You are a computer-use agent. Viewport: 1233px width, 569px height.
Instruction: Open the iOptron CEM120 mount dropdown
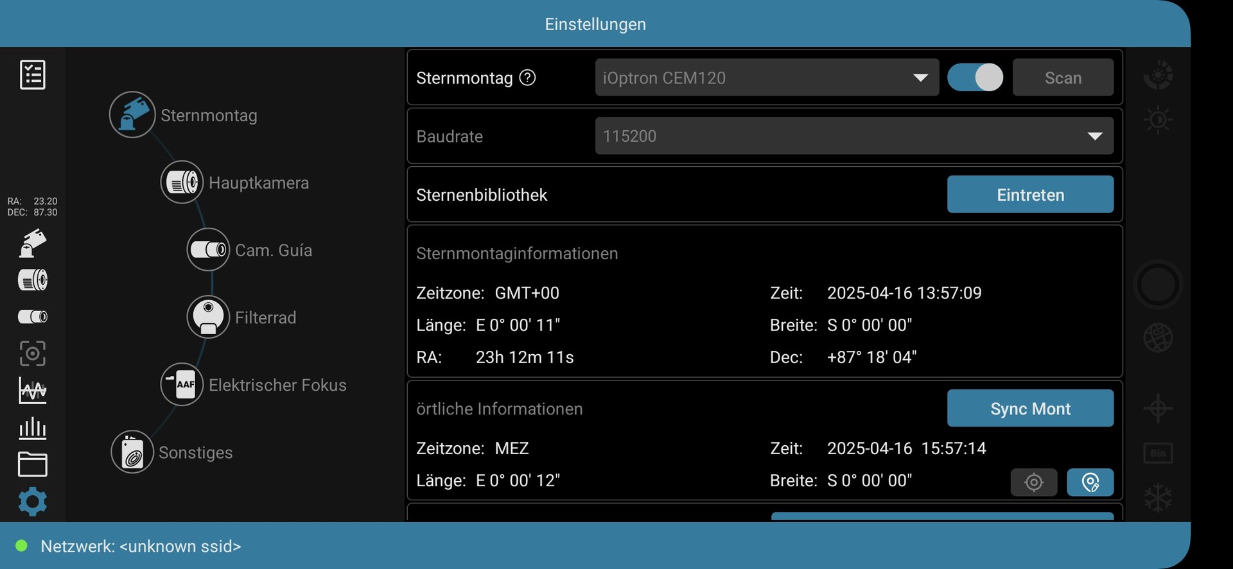(x=767, y=78)
